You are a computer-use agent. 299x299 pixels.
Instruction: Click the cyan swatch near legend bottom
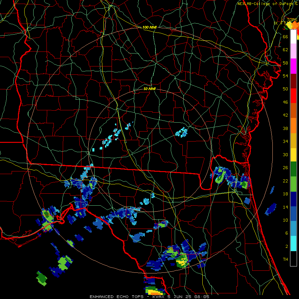[x=293, y=244]
